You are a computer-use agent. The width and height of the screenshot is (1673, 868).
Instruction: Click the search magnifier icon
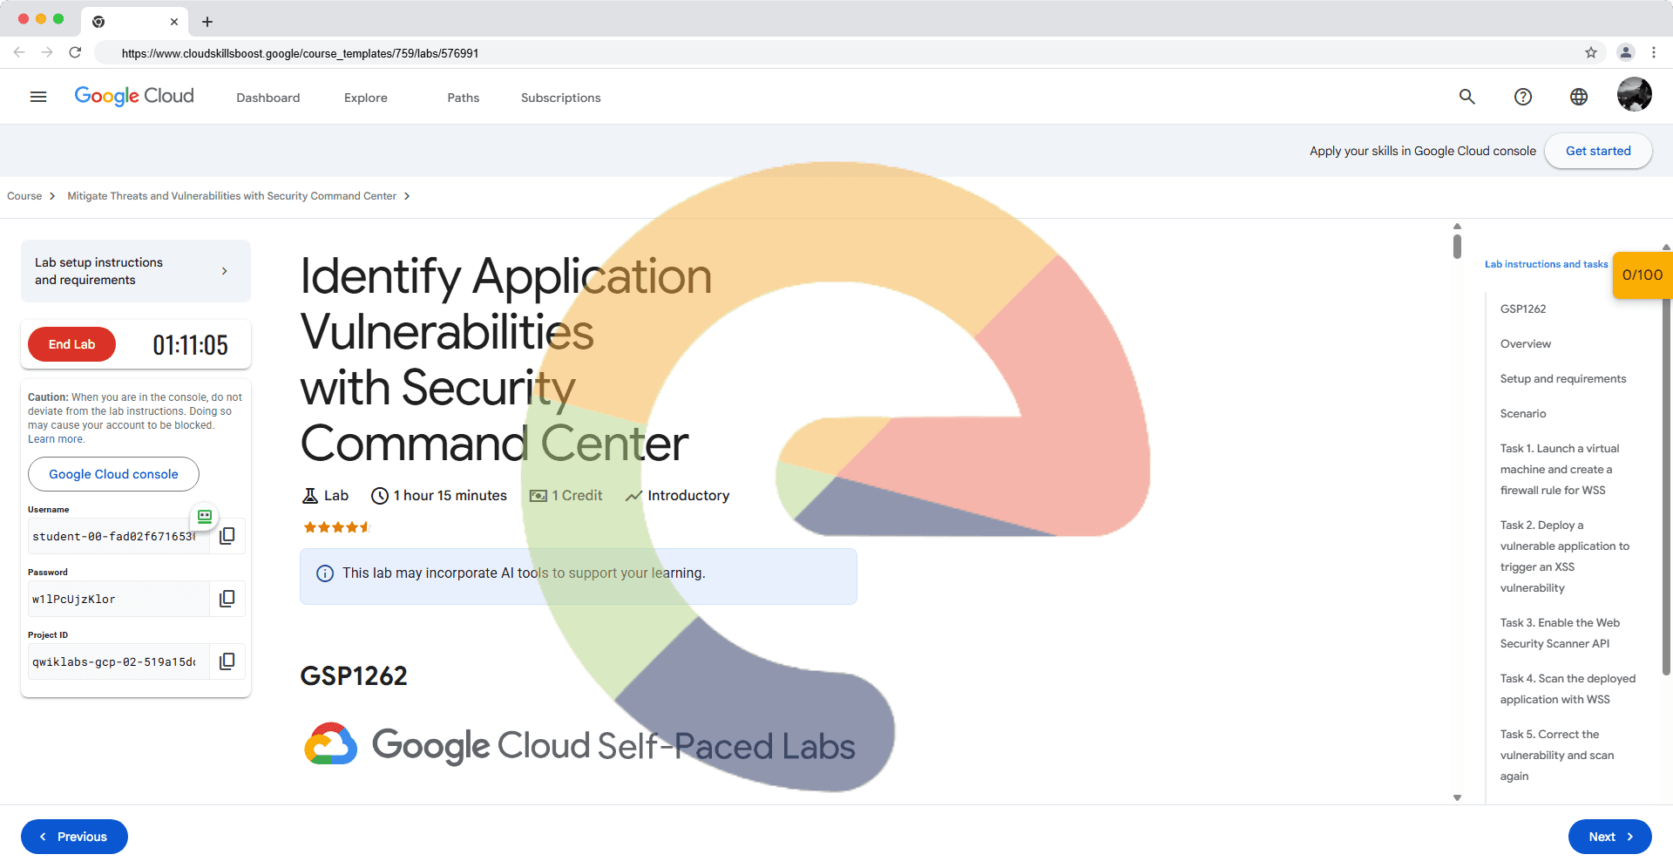(1467, 97)
